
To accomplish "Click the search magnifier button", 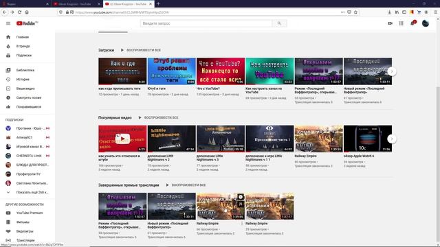I will (x=279, y=23).
